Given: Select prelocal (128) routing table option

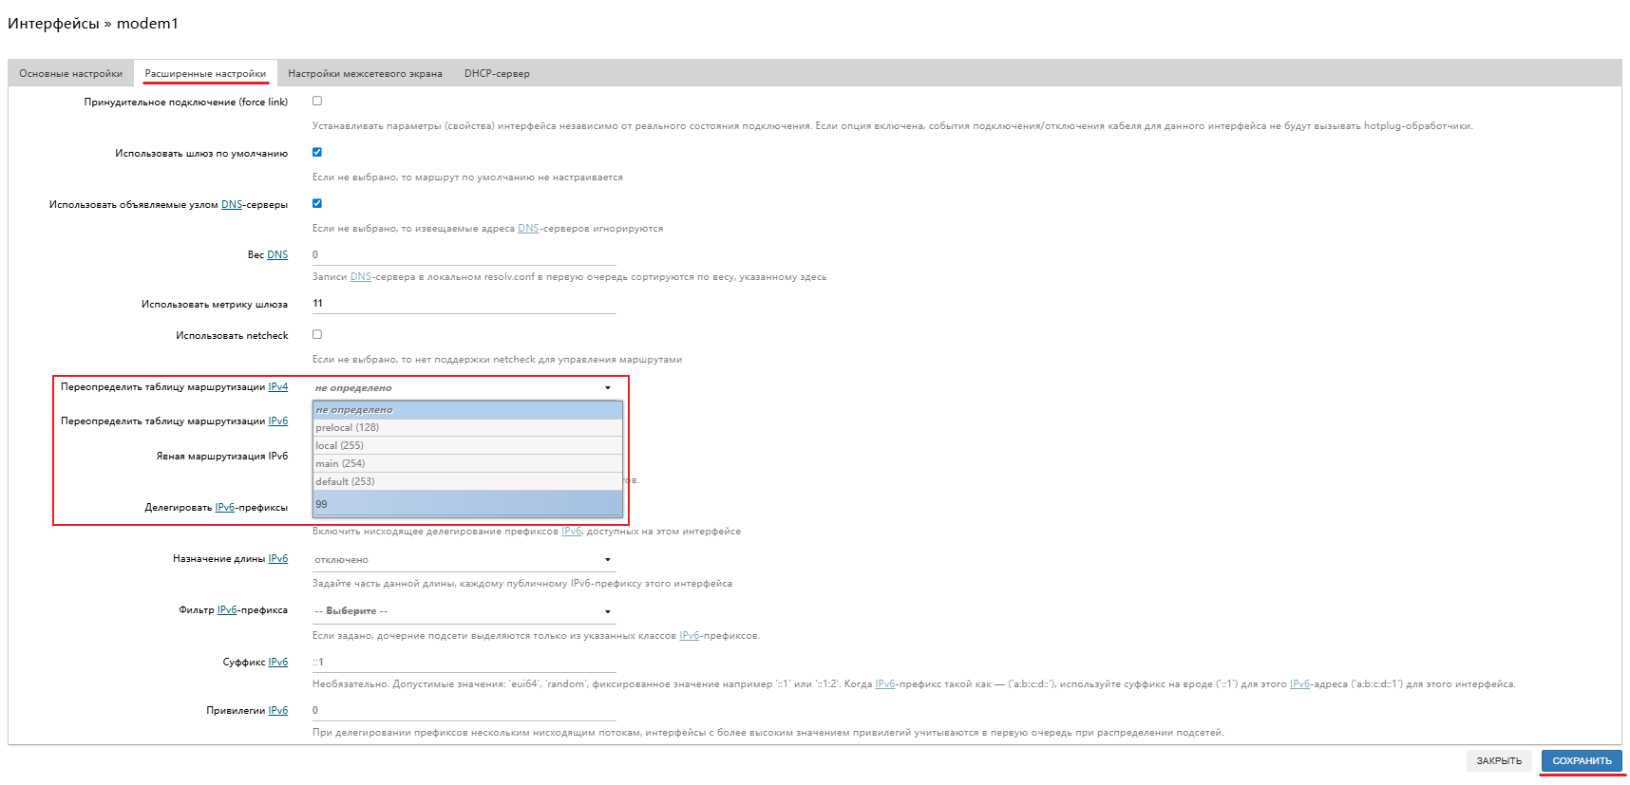Looking at the screenshot, I should 467,428.
